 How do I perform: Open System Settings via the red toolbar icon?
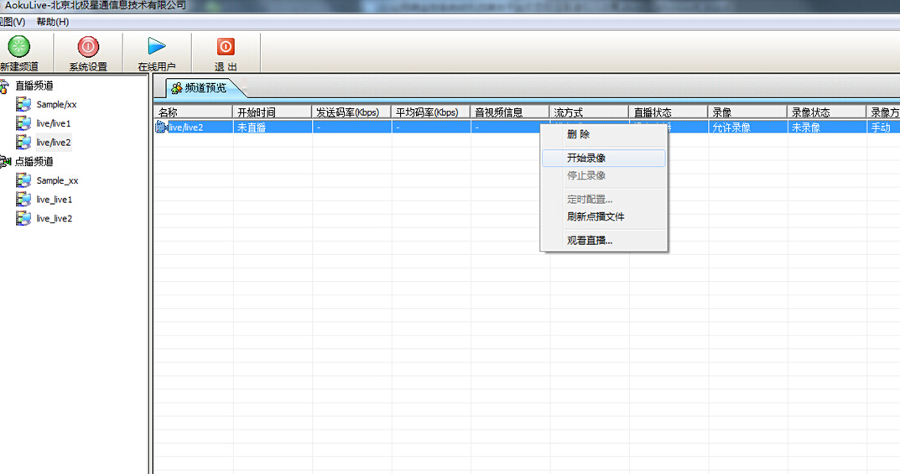click(88, 47)
